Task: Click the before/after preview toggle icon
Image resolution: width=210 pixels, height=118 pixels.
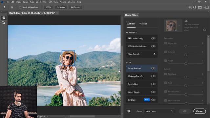Action: click(128, 111)
